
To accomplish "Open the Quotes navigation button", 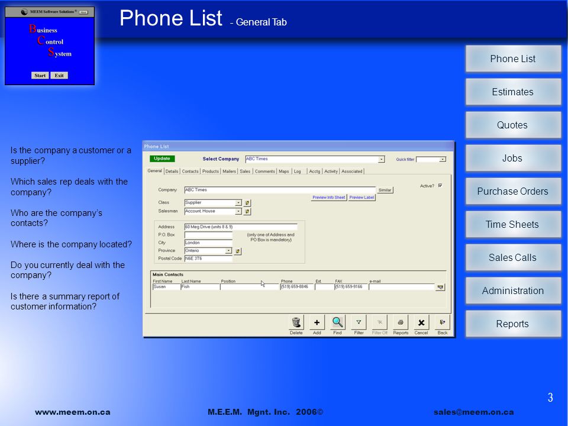I will point(513,125).
